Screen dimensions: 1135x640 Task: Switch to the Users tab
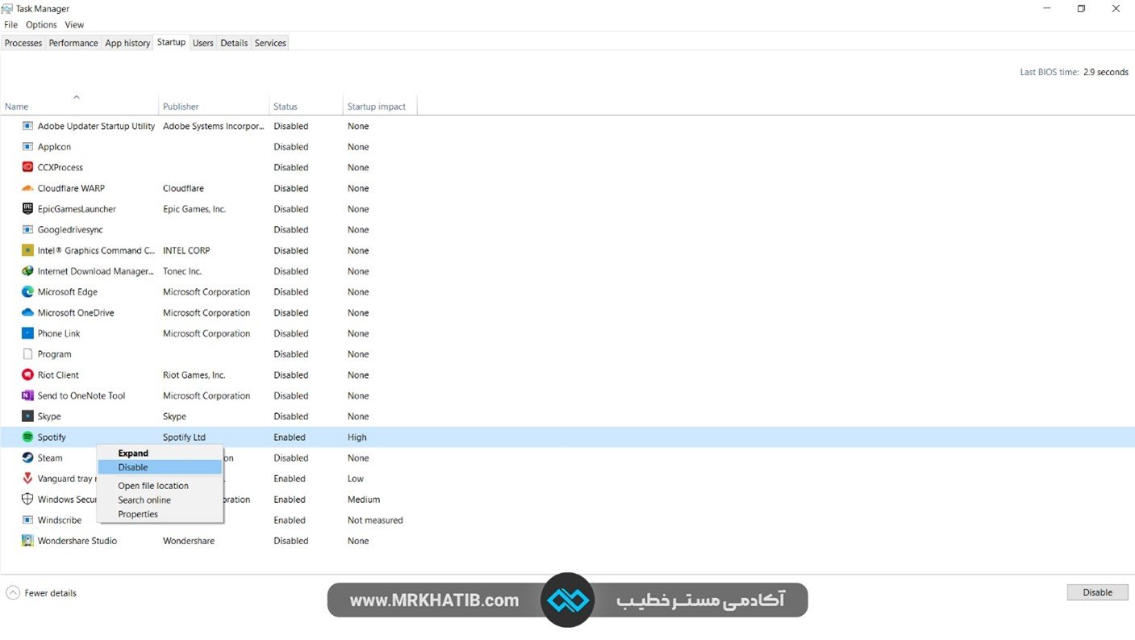click(x=203, y=43)
